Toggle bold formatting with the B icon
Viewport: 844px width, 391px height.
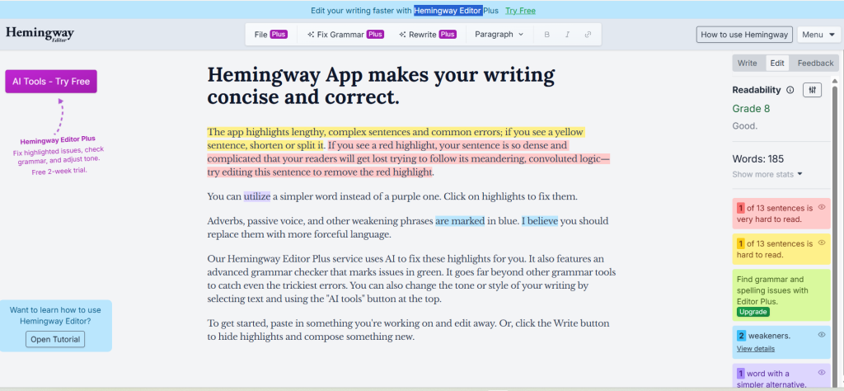(547, 35)
